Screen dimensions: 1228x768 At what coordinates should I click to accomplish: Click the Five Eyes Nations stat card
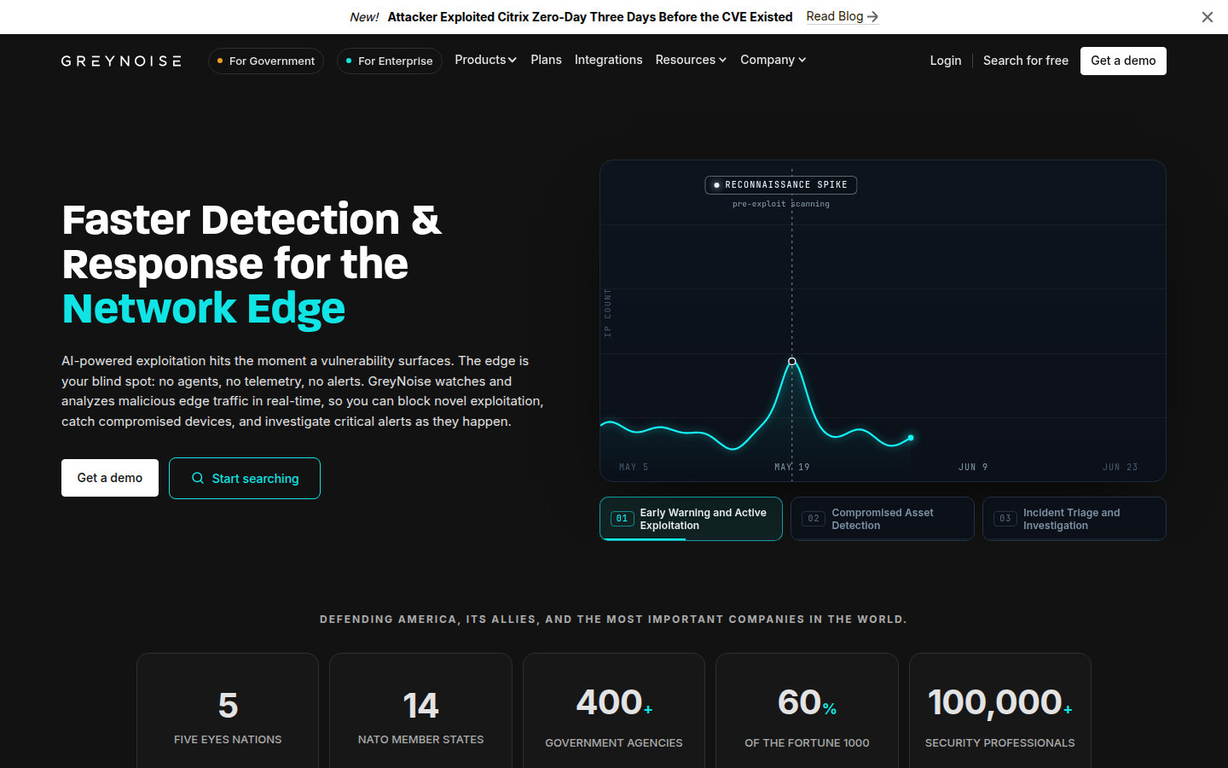click(228, 711)
